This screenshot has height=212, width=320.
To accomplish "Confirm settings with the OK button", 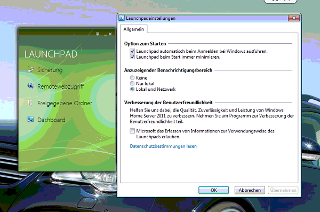I will [x=213, y=190].
